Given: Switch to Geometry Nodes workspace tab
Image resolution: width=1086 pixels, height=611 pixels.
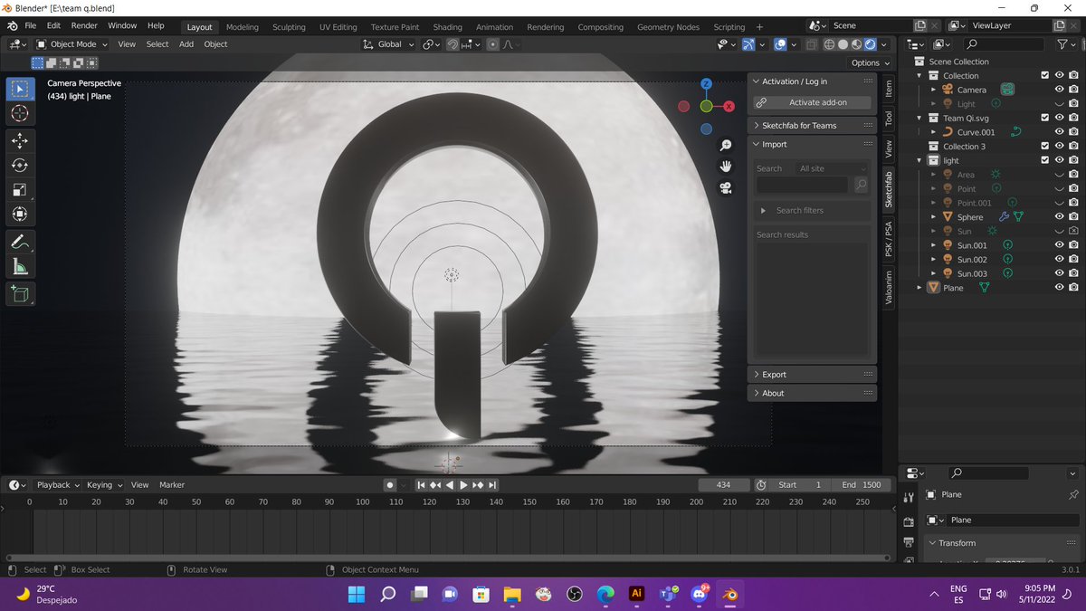Looking at the screenshot, I should tap(668, 27).
